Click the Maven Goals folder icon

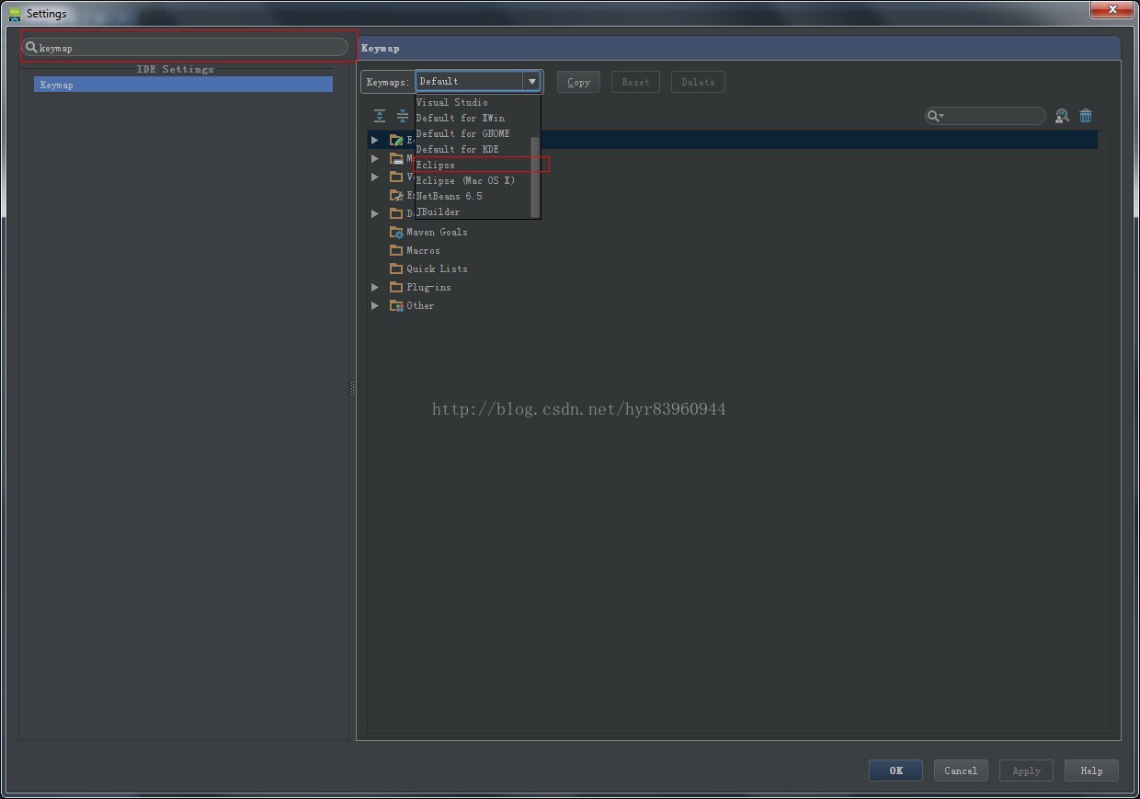396,232
